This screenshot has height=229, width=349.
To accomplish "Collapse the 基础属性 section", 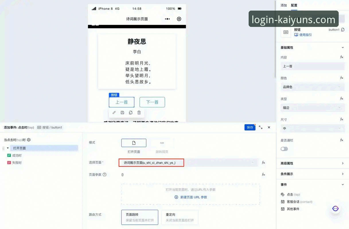I will [343, 48].
